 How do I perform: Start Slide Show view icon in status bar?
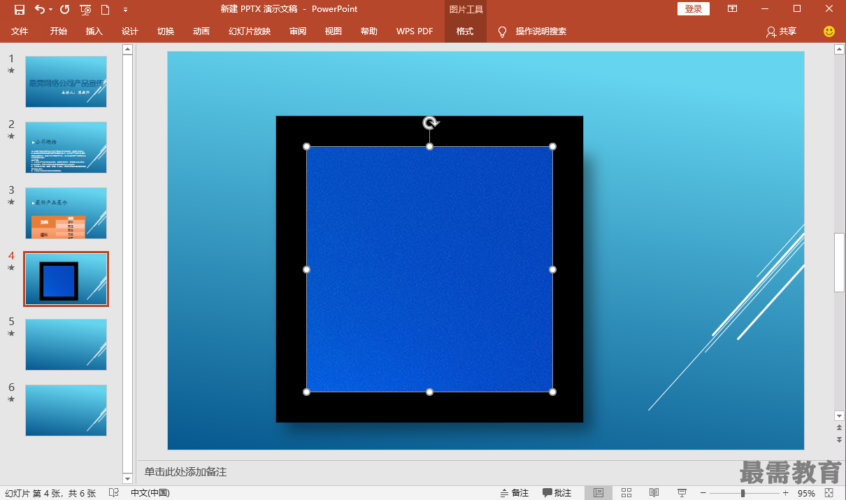tap(682, 493)
